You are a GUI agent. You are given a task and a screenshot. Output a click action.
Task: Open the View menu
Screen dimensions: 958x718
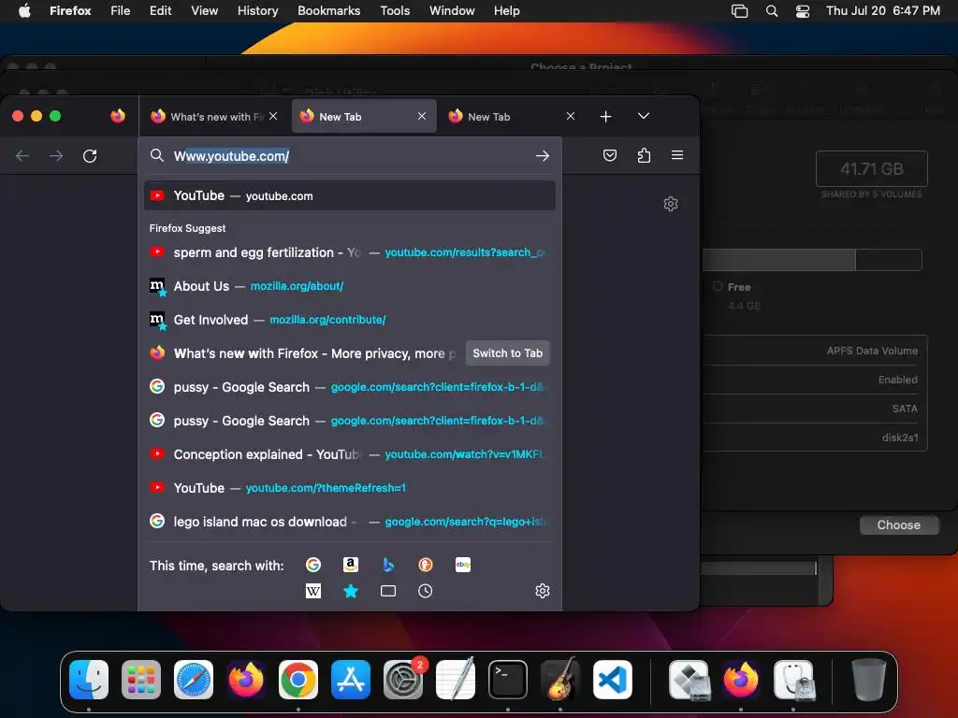(x=205, y=11)
